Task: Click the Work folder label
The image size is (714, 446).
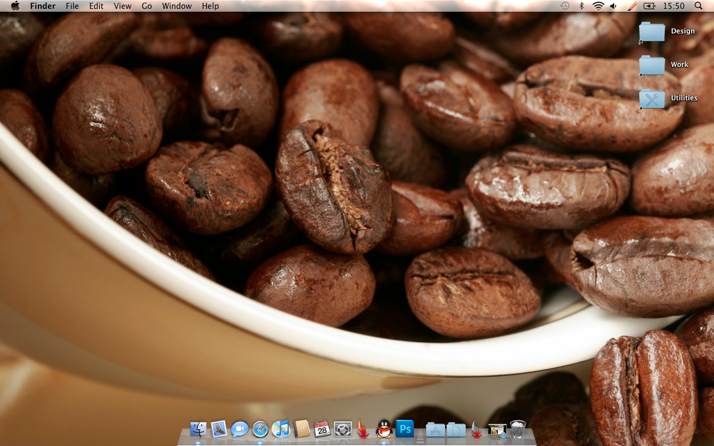Action: point(679,65)
